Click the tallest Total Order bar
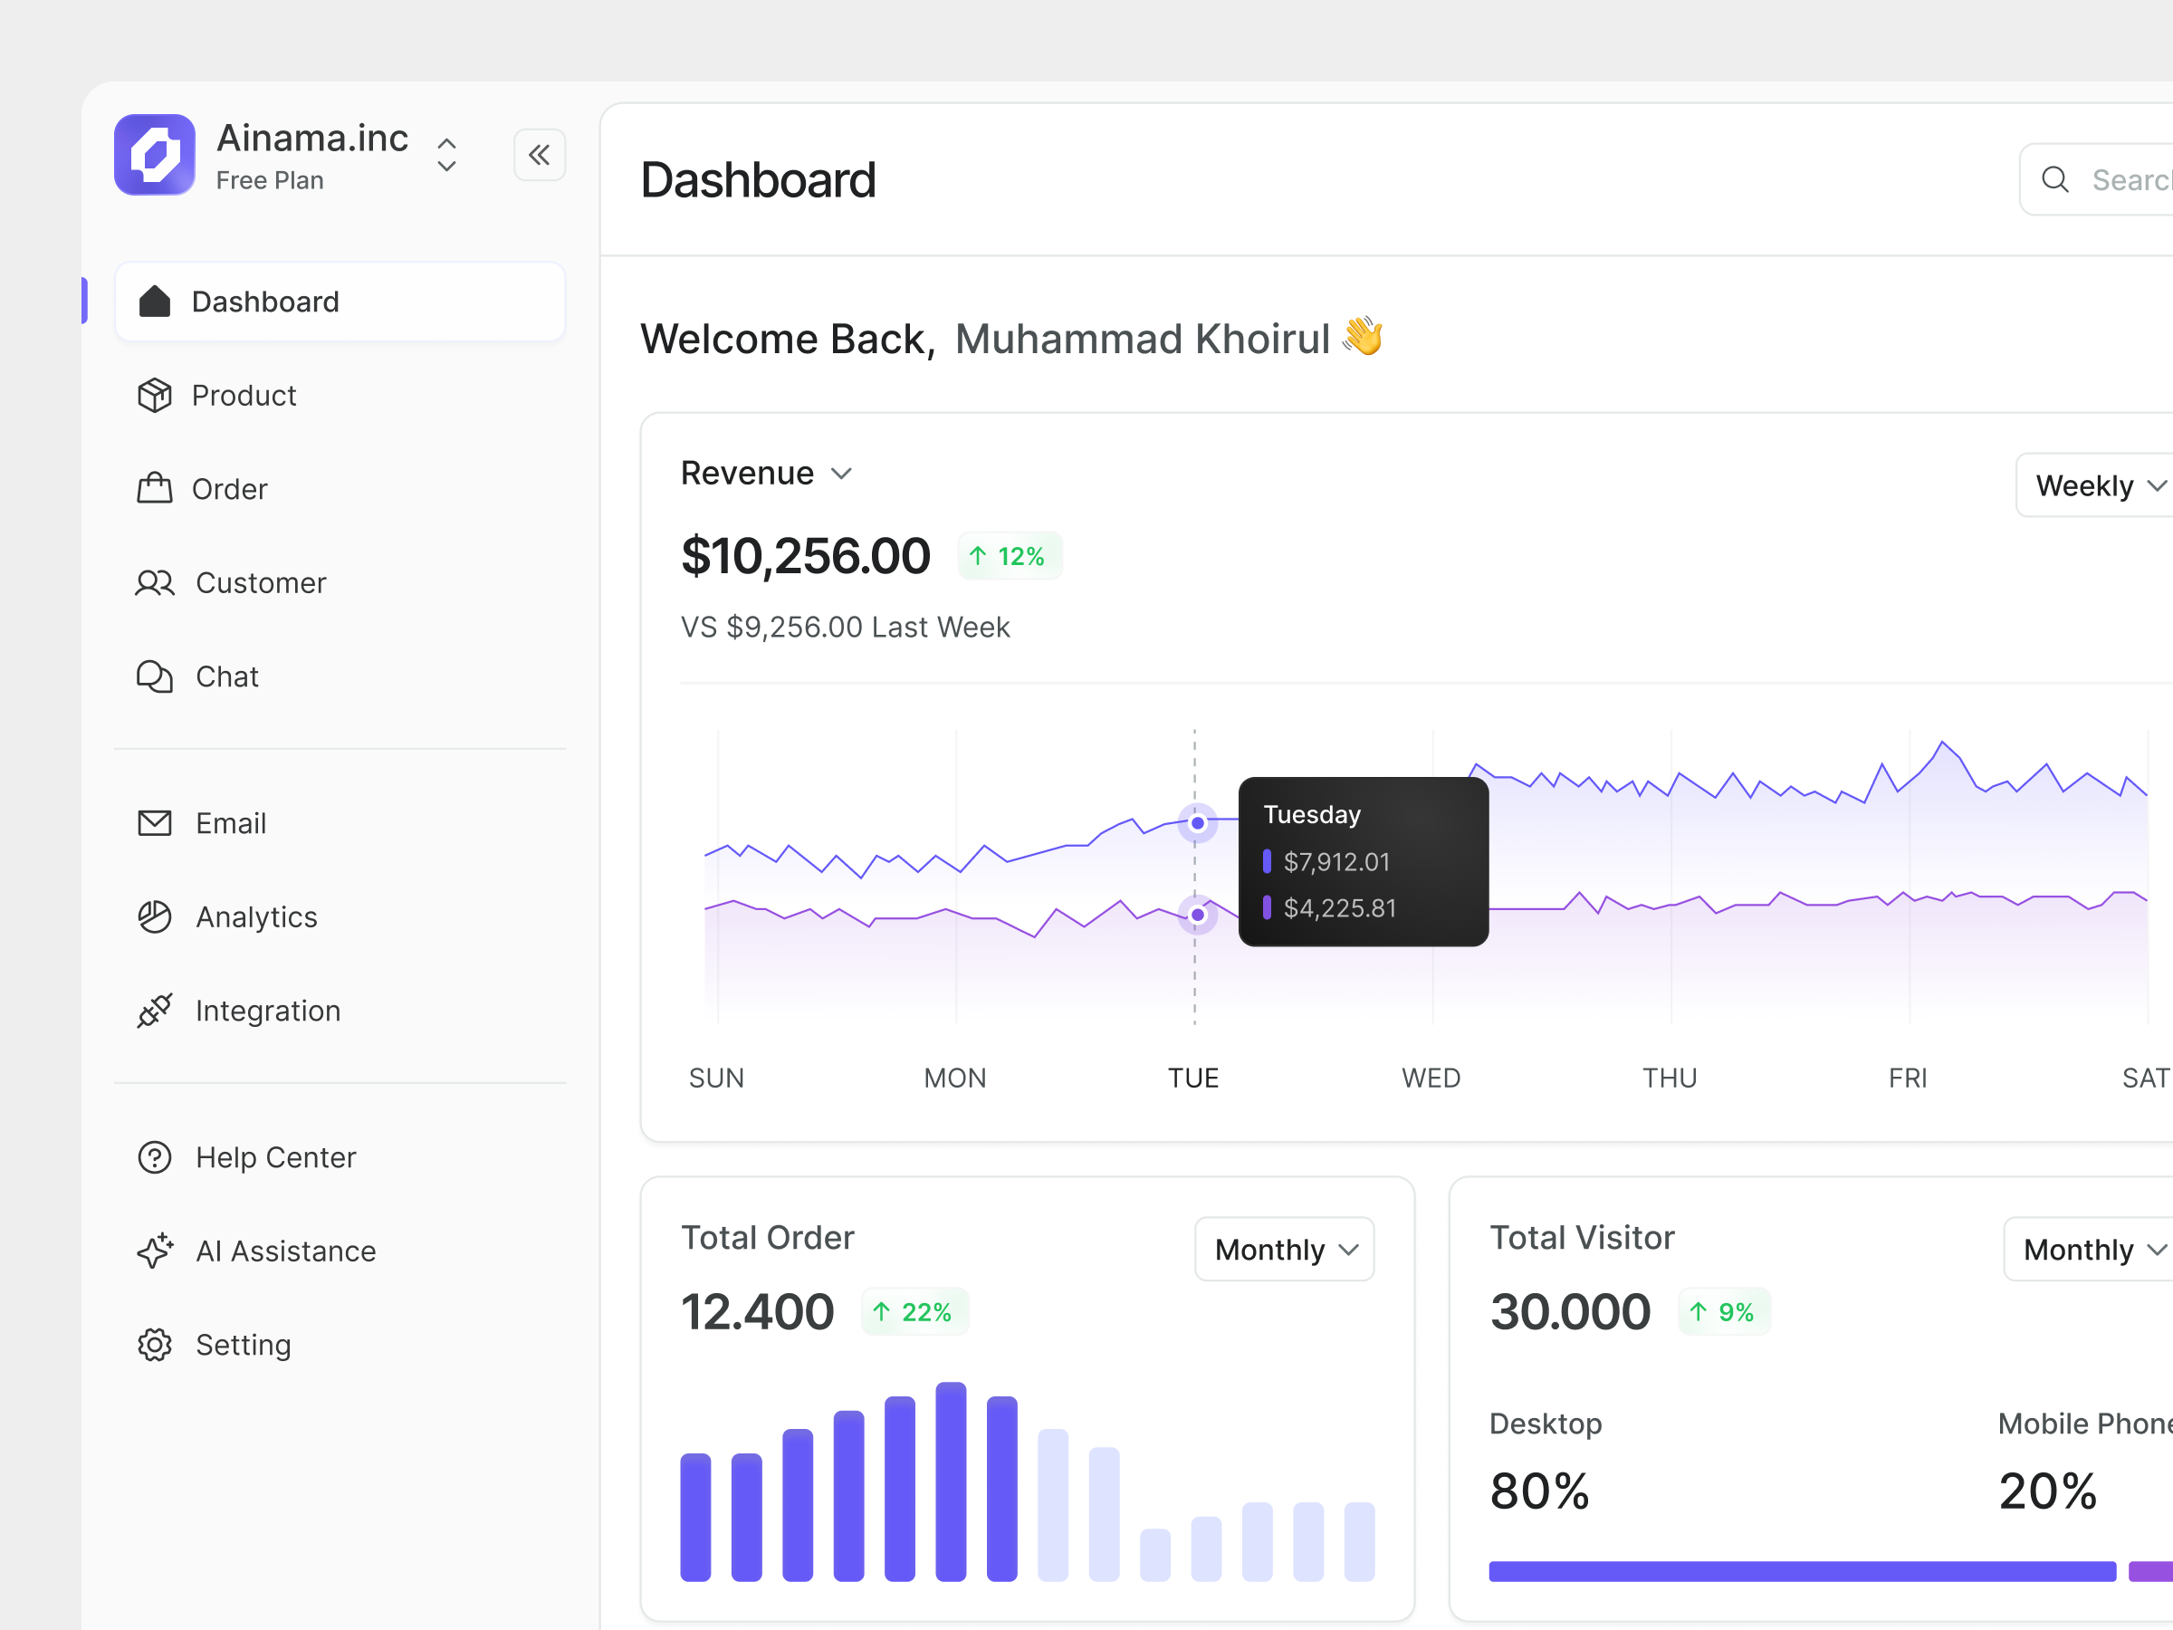2173x1630 pixels. pyautogui.click(x=951, y=1481)
